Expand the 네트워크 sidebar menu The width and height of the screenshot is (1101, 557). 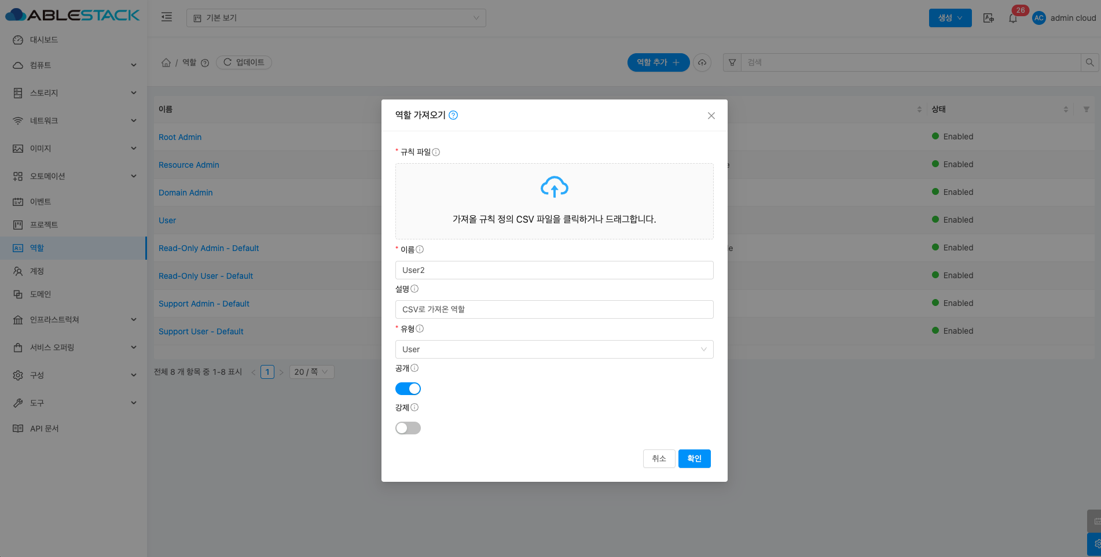click(x=74, y=121)
